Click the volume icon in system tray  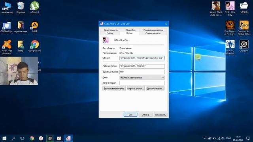(223, 138)
